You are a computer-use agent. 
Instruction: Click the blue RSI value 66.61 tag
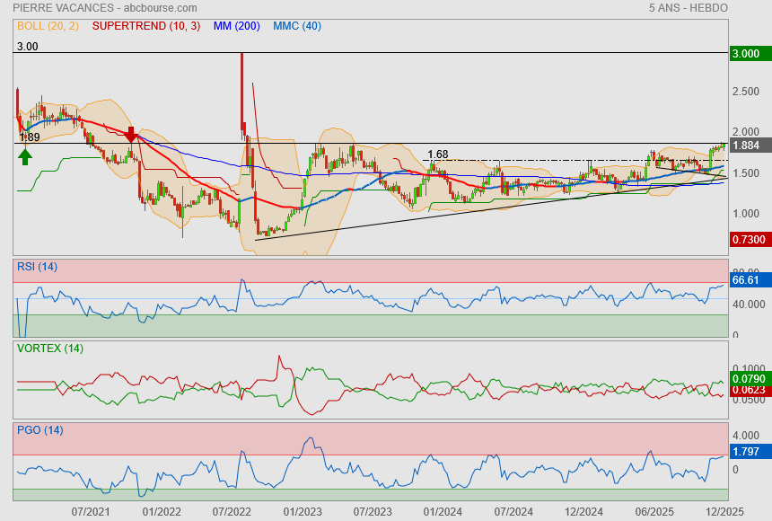(x=747, y=280)
